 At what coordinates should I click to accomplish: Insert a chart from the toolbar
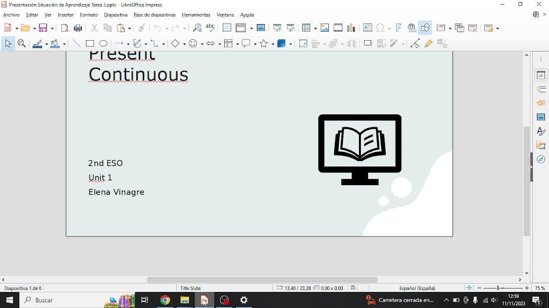coord(351,28)
